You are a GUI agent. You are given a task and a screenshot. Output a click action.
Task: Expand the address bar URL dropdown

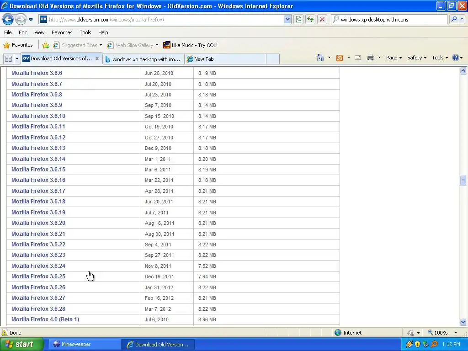287,19
